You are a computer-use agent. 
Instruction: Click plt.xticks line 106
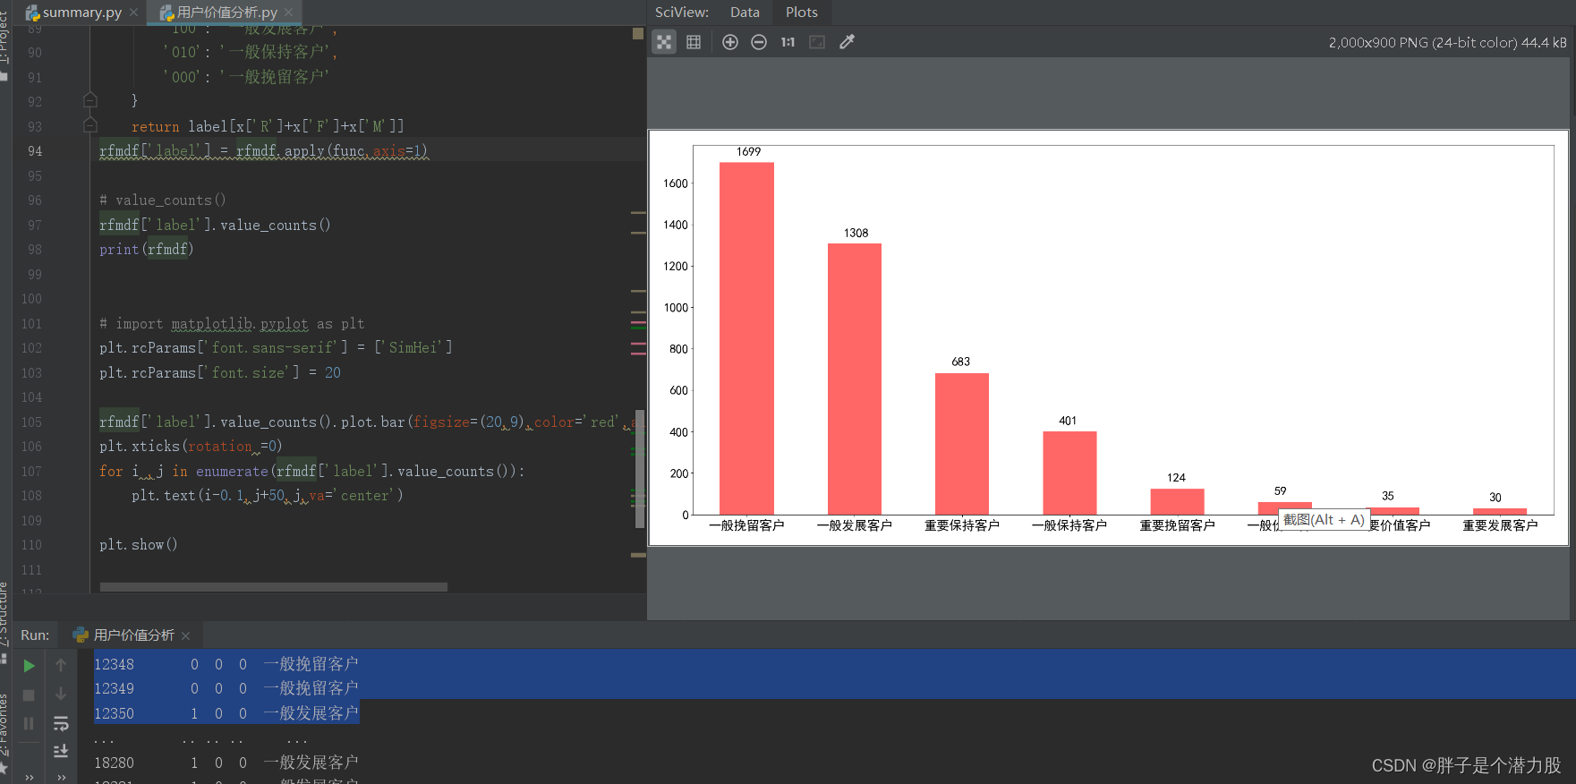tap(191, 446)
